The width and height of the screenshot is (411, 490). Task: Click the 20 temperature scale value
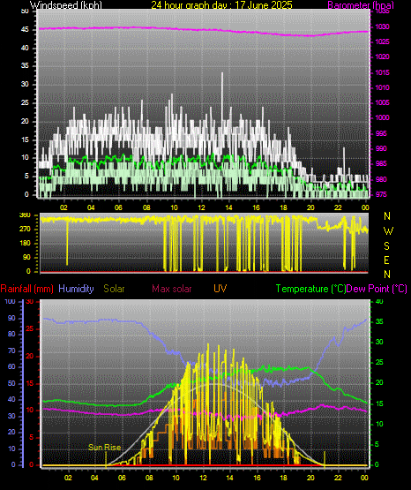pyautogui.click(x=379, y=383)
